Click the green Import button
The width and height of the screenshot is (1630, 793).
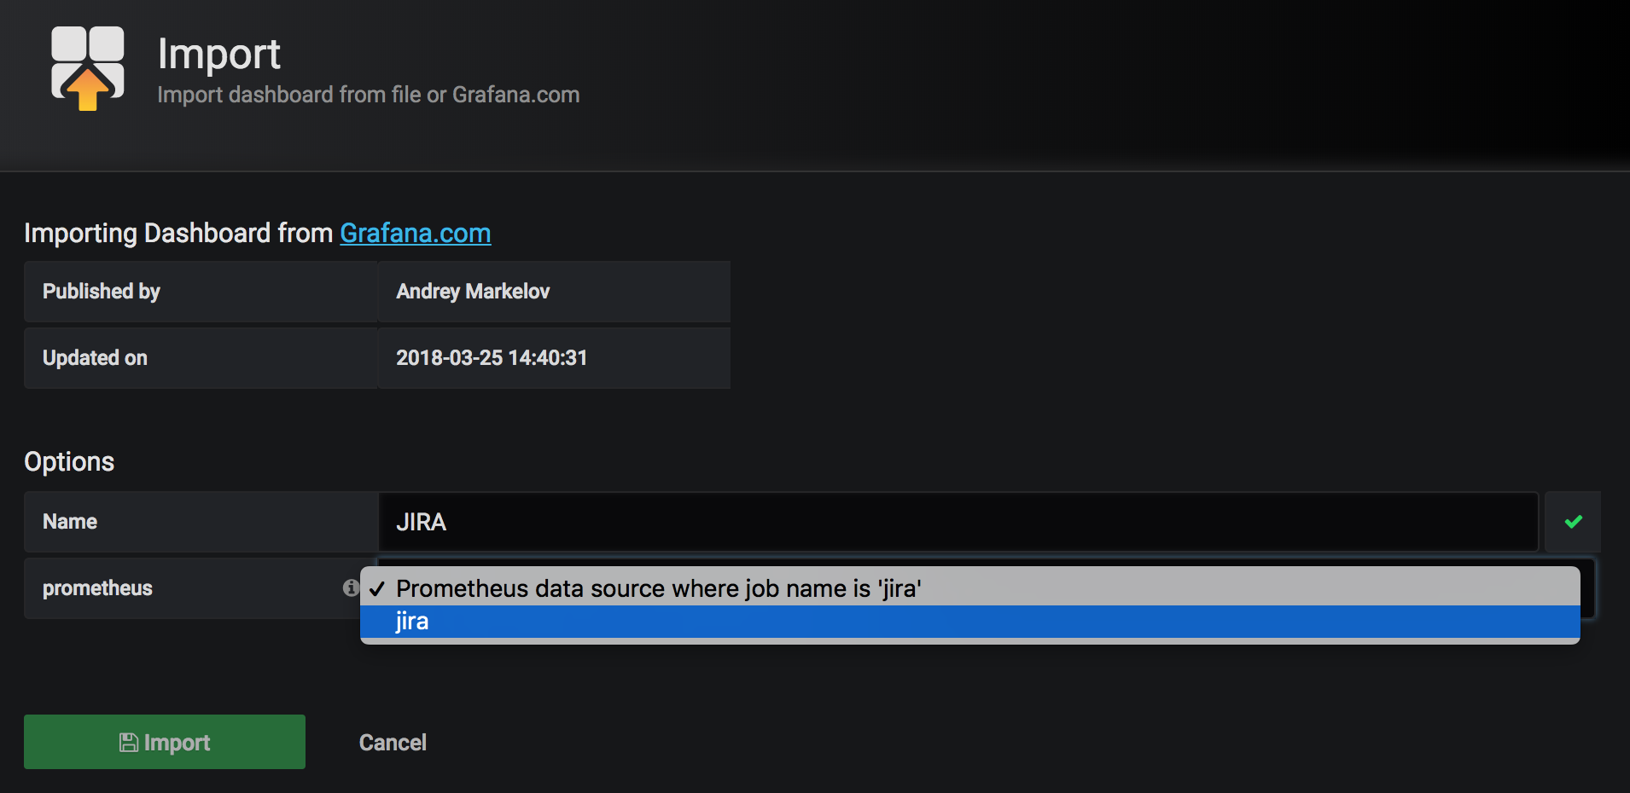click(x=165, y=742)
